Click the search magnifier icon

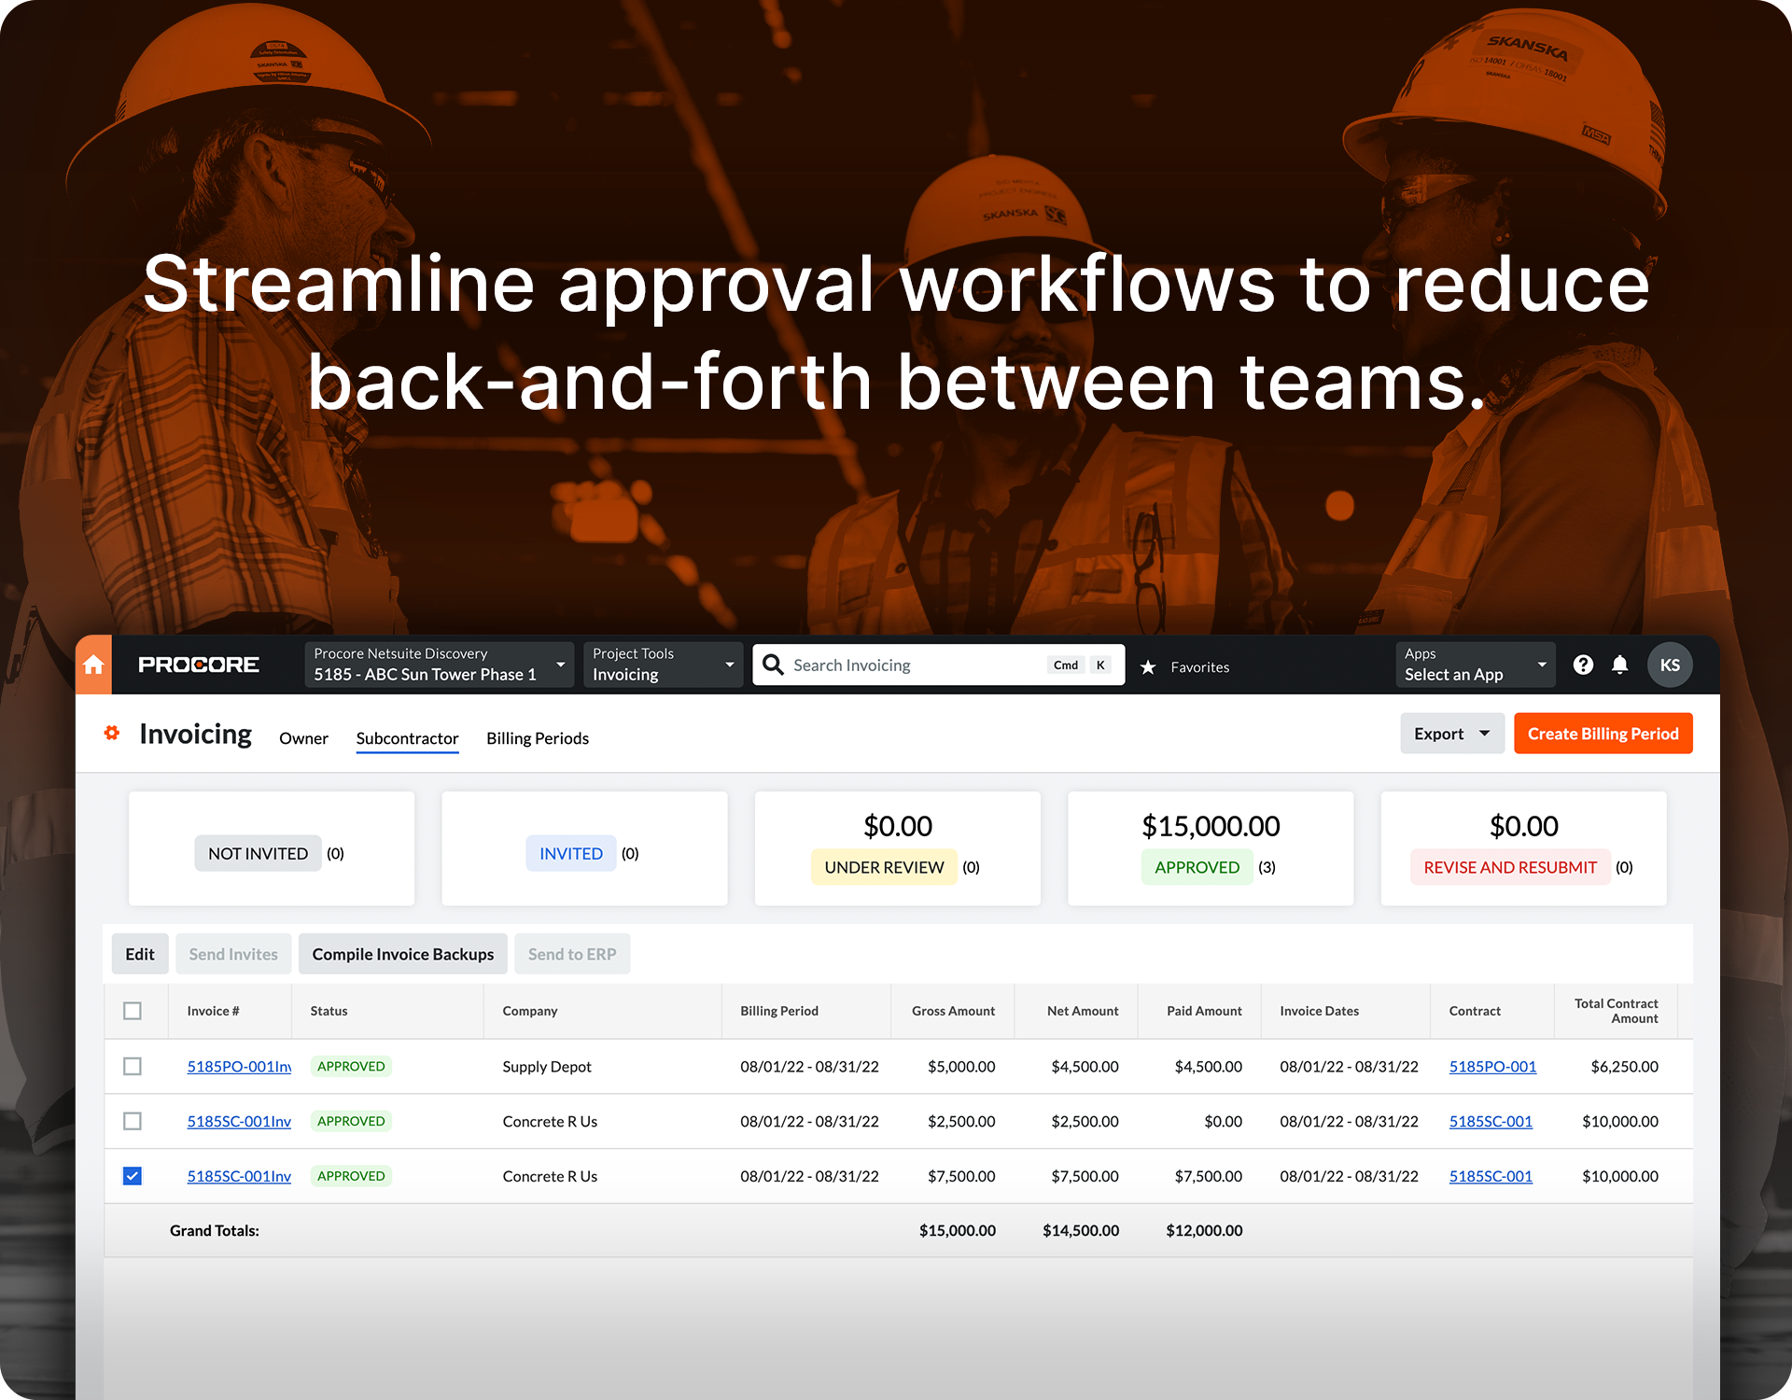pyautogui.click(x=773, y=665)
